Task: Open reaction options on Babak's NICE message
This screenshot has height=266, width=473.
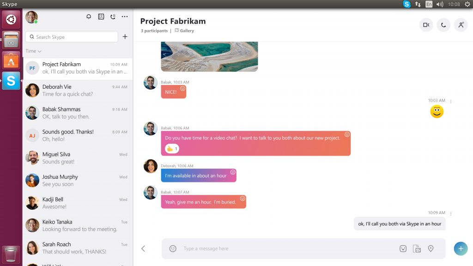Action: coord(182,88)
